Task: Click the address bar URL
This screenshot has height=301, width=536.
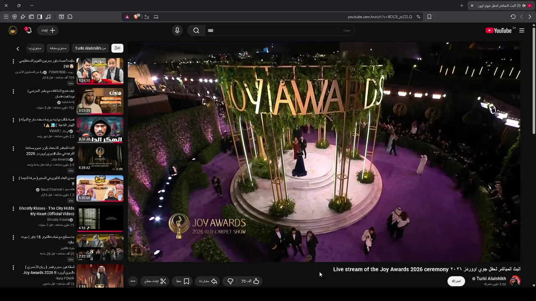Action: (x=380, y=17)
